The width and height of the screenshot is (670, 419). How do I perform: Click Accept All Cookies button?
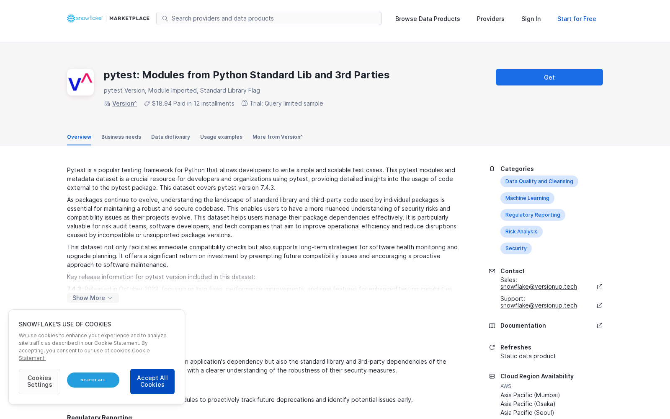[x=152, y=381]
